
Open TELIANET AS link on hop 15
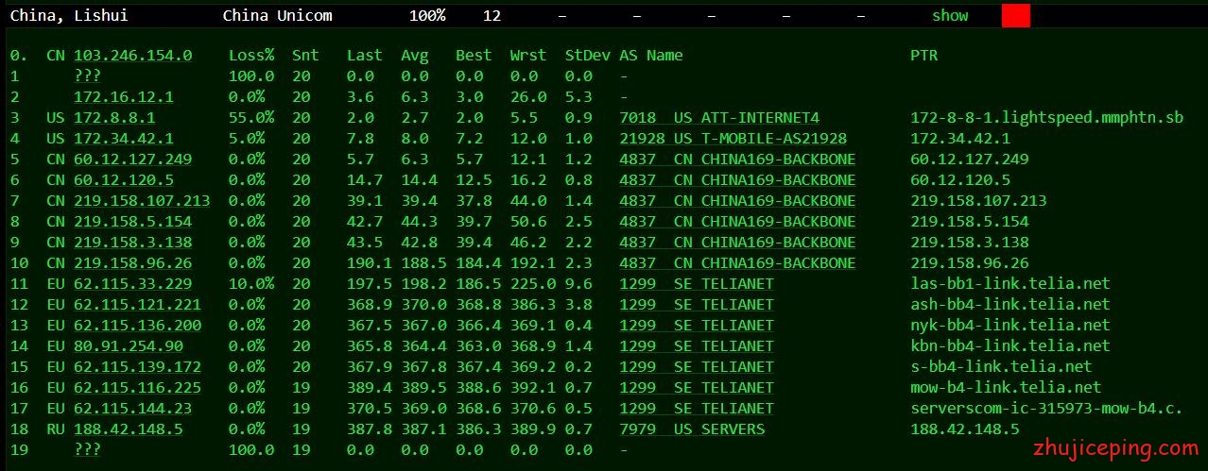697,367
